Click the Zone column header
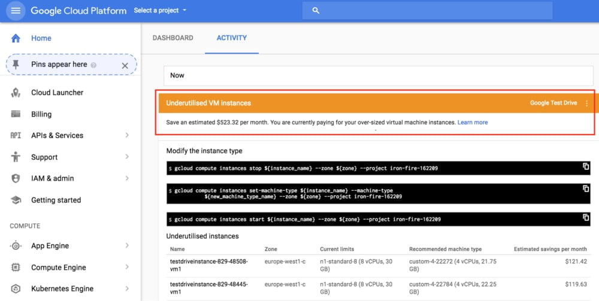This screenshot has height=301, width=599. pyautogui.click(x=271, y=249)
